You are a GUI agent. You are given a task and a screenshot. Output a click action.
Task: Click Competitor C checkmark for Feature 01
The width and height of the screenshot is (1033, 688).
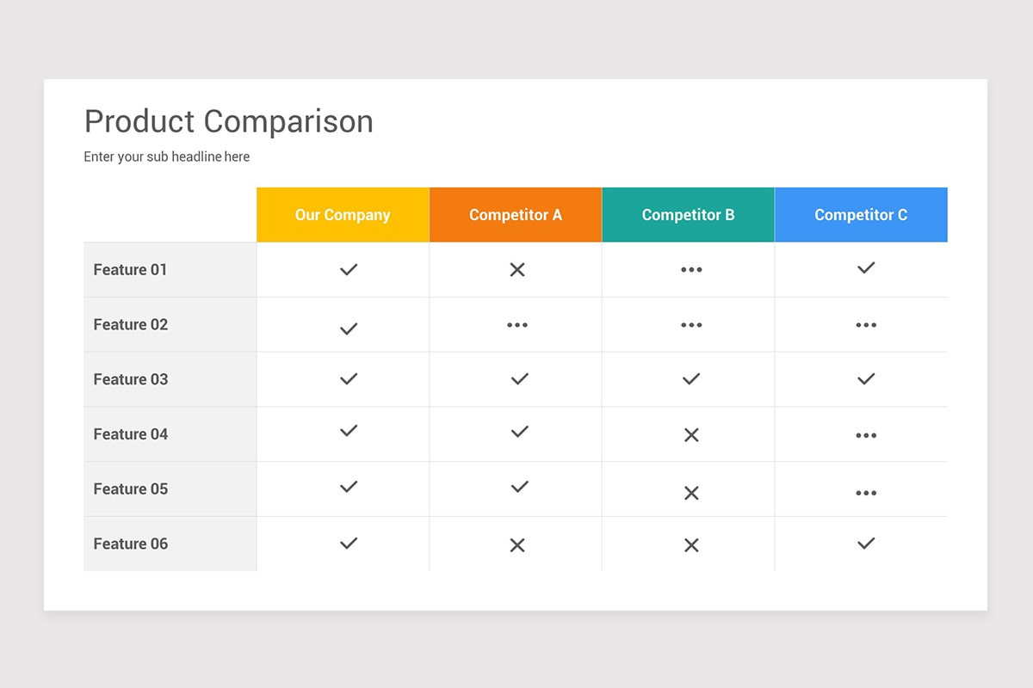[x=866, y=267]
